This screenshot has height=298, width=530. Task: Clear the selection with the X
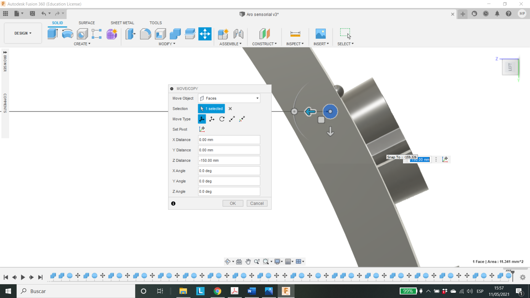[230, 109]
